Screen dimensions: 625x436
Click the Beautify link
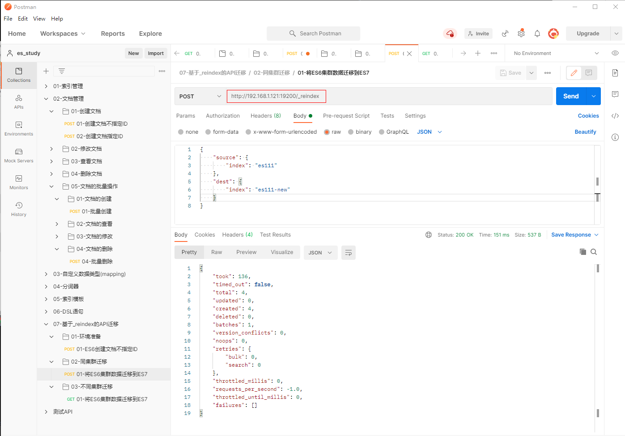point(585,132)
